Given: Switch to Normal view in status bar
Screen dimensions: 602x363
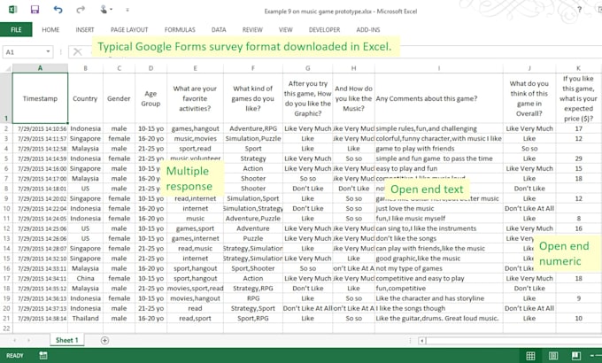Looking at the screenshot, I should 531,356.
